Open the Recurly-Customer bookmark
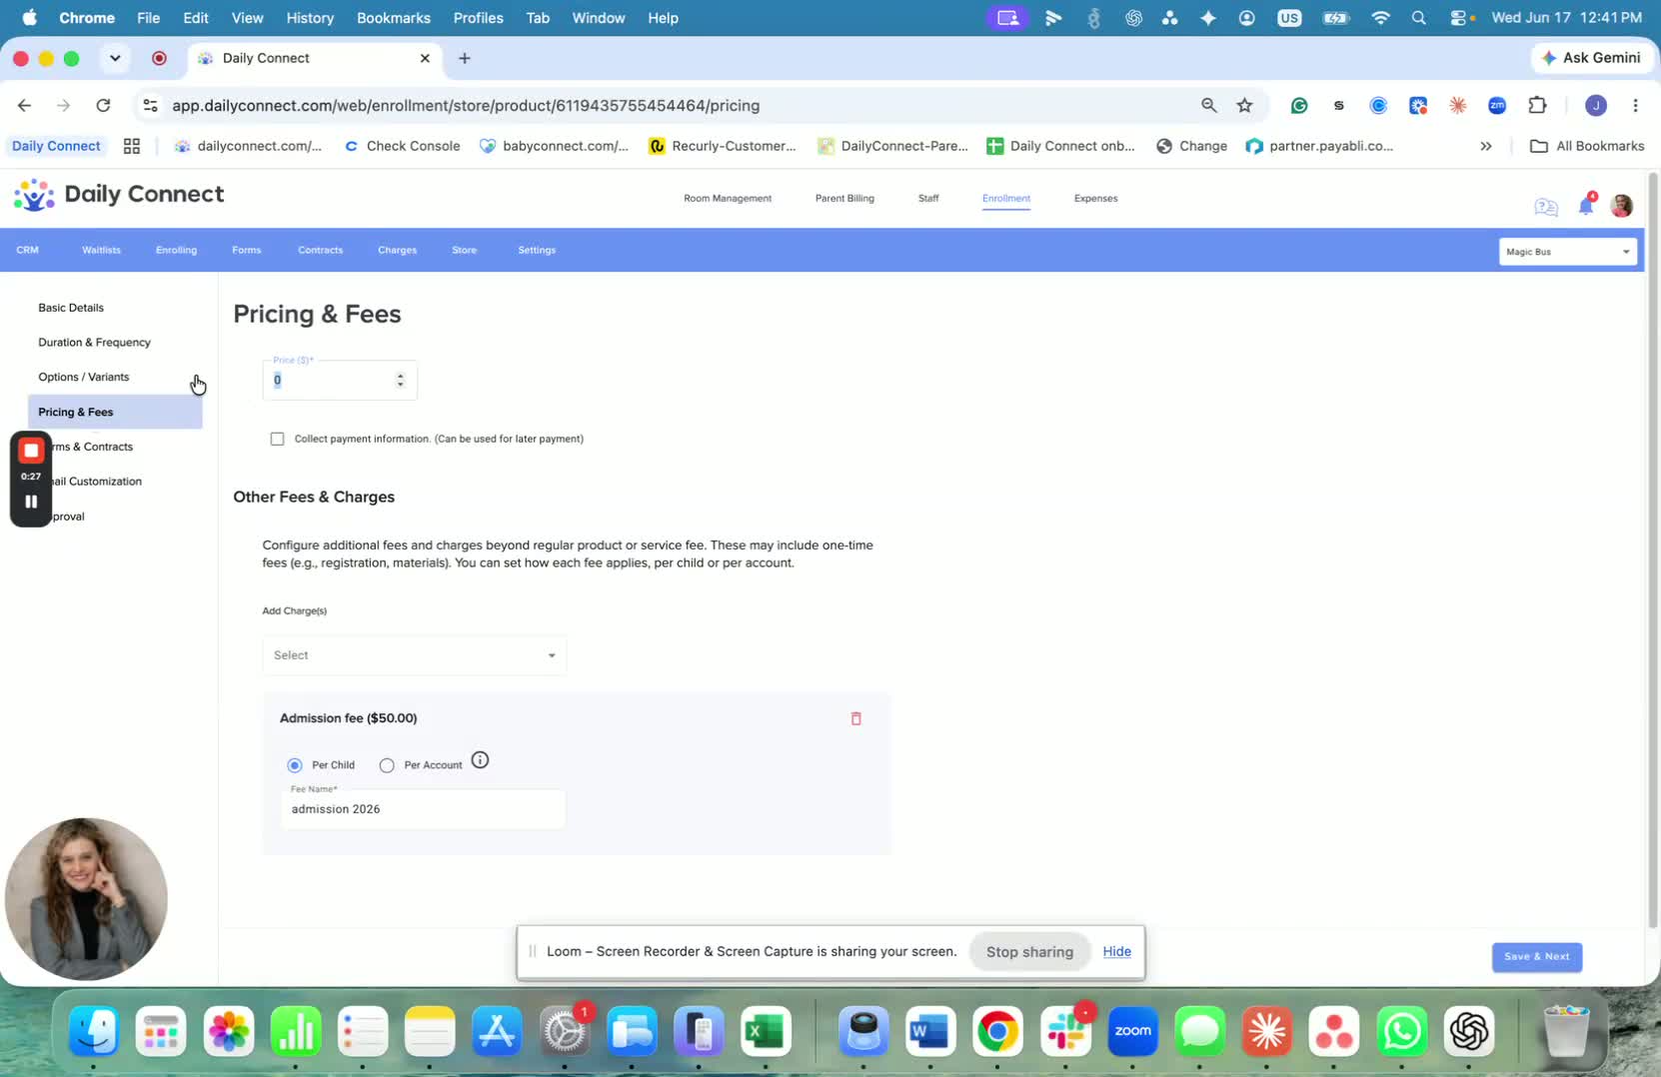Image resolution: width=1661 pixels, height=1077 pixels. pos(723,146)
